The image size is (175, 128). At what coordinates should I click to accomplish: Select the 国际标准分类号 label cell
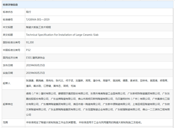pos(13,42)
